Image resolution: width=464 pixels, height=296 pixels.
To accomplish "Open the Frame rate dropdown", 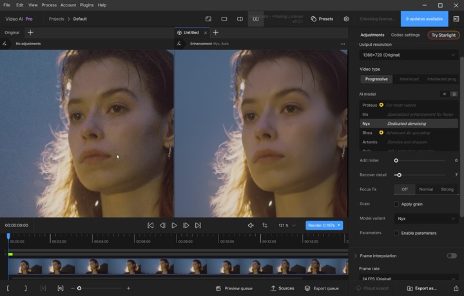I will click(x=409, y=279).
